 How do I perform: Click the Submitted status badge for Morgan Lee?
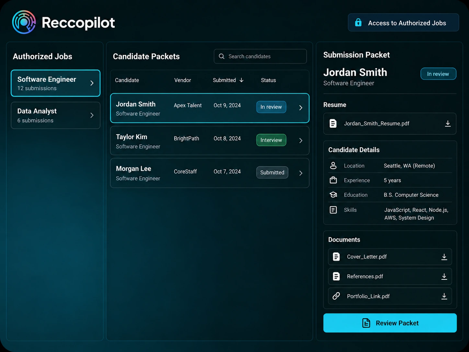pyautogui.click(x=272, y=172)
